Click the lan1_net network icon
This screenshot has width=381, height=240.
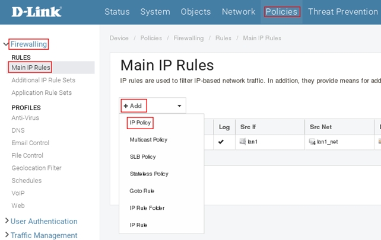(x=312, y=142)
